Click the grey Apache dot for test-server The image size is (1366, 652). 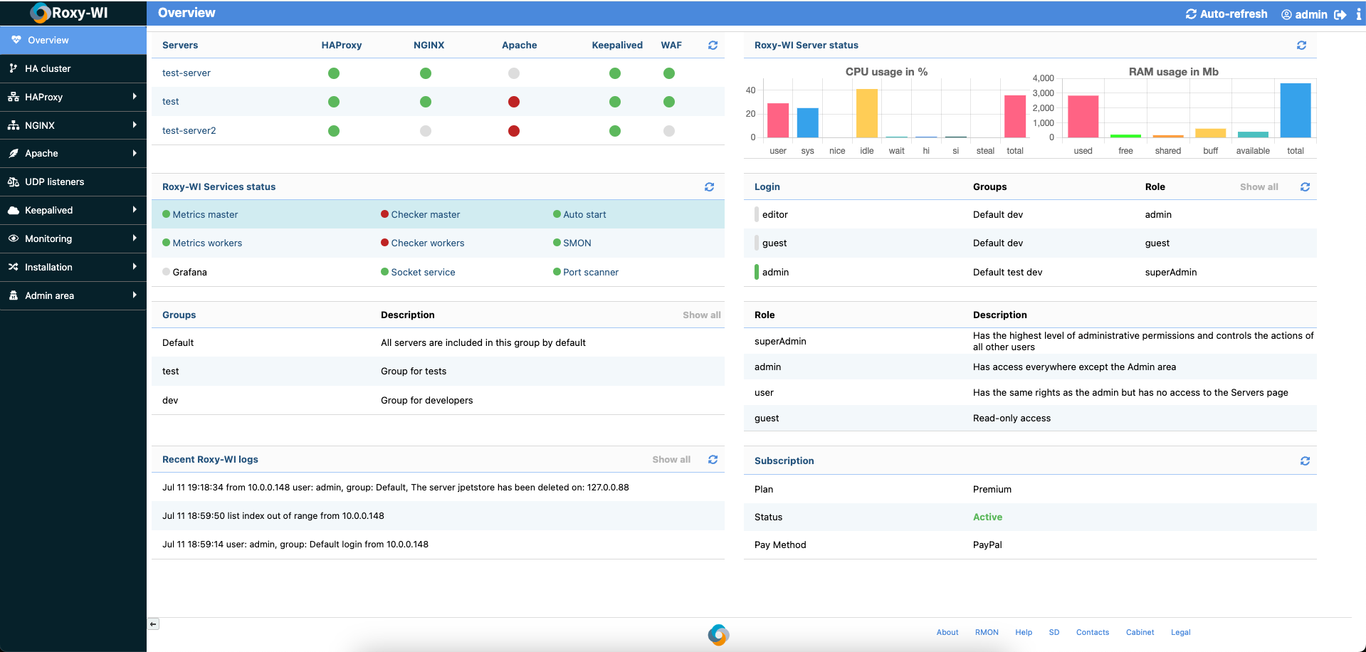point(514,73)
